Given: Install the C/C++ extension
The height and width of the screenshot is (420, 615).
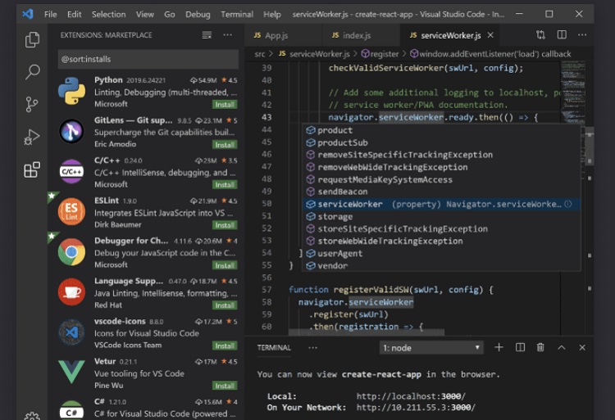Looking at the screenshot, I should pyautogui.click(x=225, y=184).
